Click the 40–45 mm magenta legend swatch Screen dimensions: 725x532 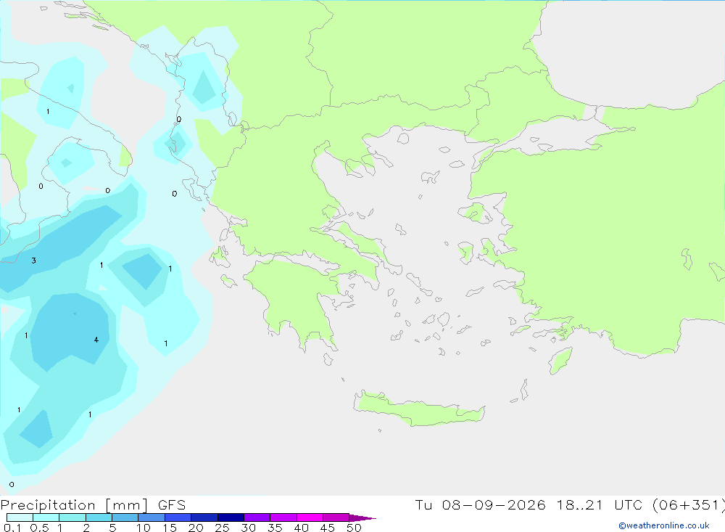[x=310, y=517]
